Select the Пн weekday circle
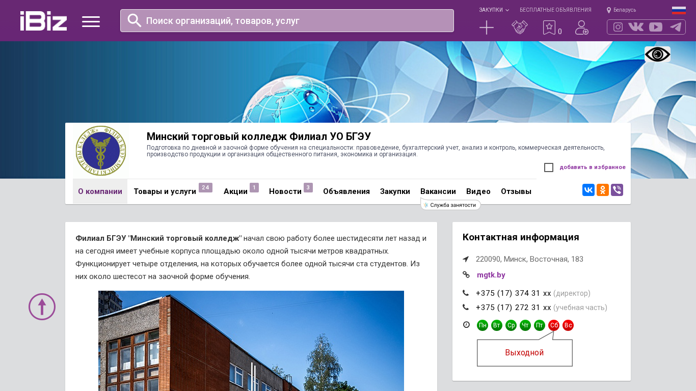The height and width of the screenshot is (391, 696). point(483,325)
